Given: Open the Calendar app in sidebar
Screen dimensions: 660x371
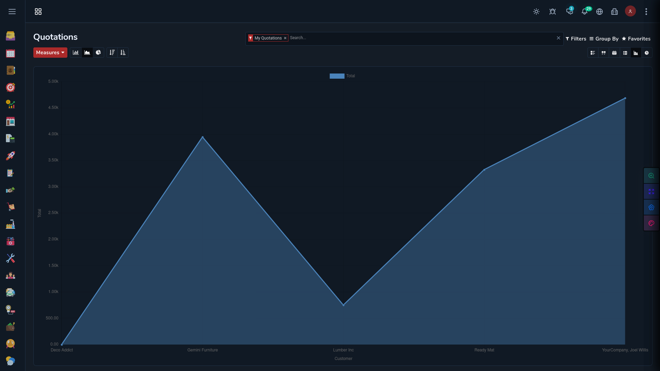Looking at the screenshot, I should 10,53.
